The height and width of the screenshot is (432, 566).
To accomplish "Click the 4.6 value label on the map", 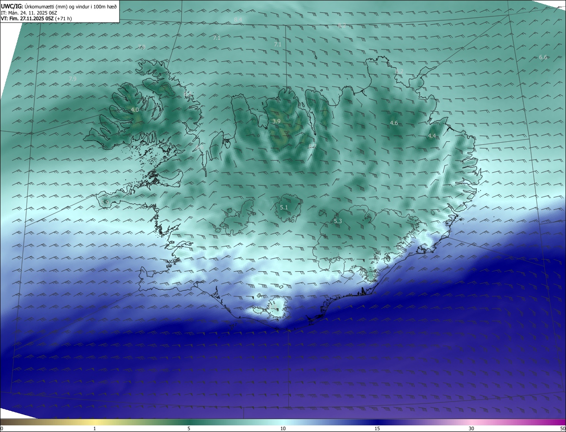I will click(394, 123).
